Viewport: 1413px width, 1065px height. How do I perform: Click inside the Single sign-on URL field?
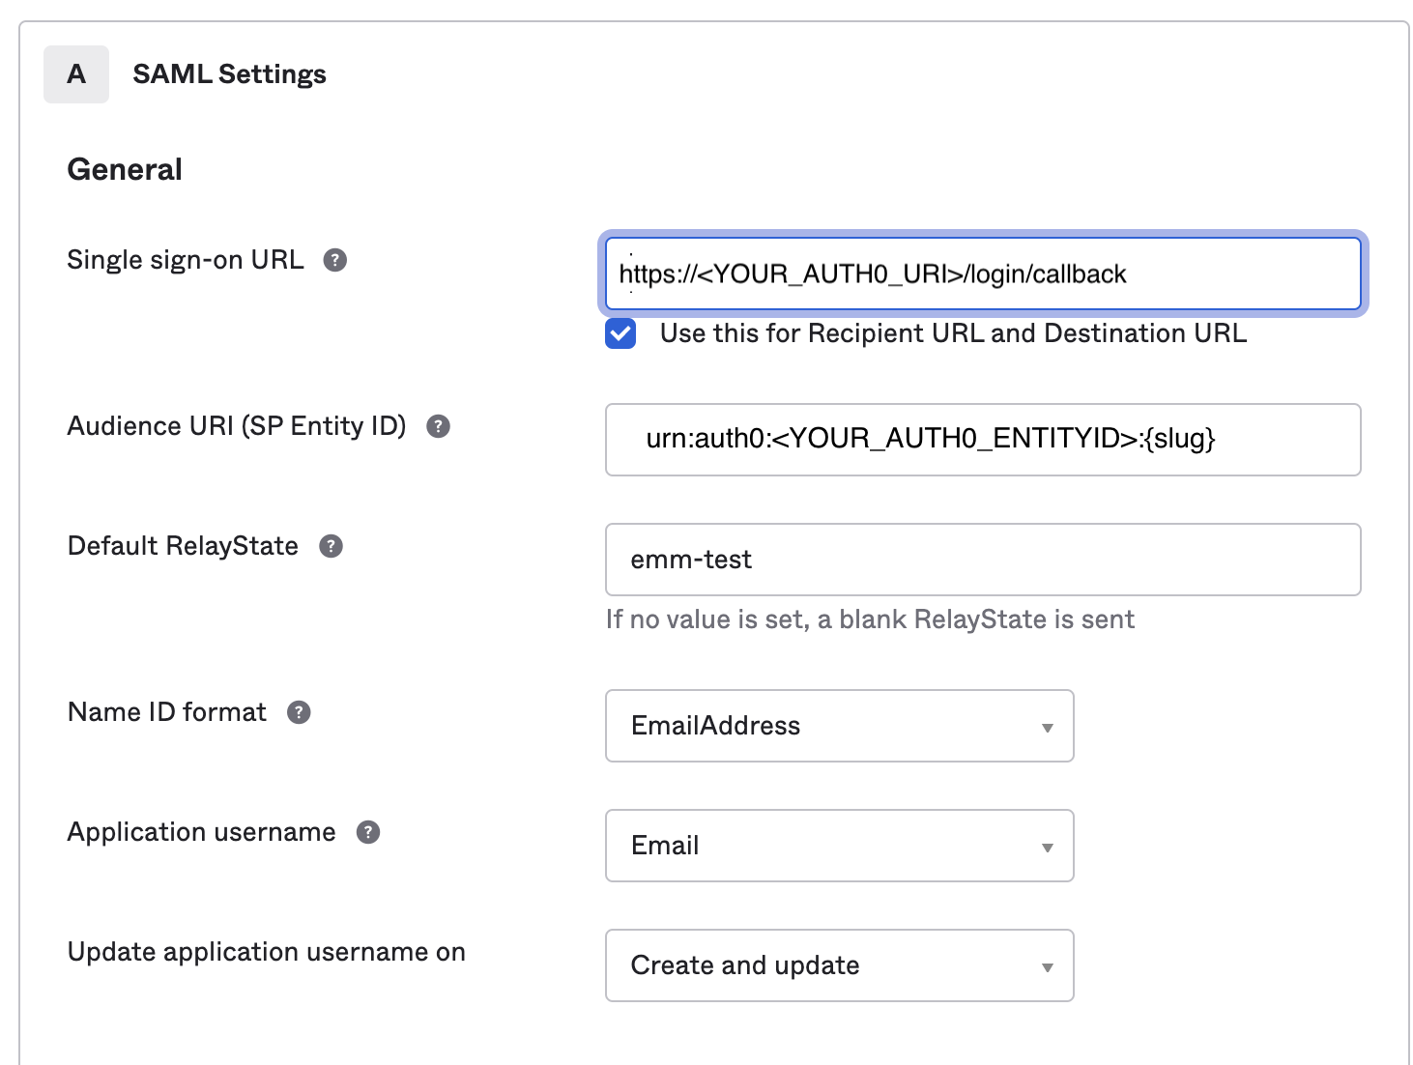pyautogui.click(x=982, y=273)
